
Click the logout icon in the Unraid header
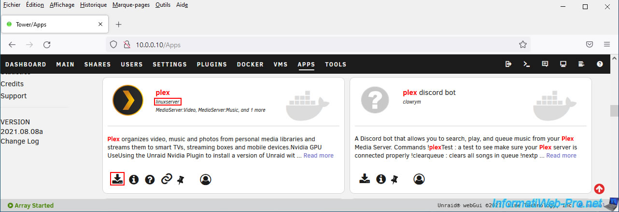tap(508, 64)
